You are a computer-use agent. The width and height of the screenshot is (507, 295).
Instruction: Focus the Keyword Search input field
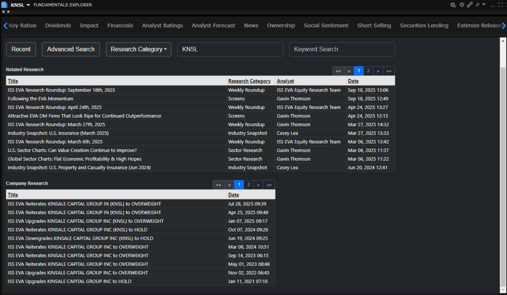click(x=342, y=49)
